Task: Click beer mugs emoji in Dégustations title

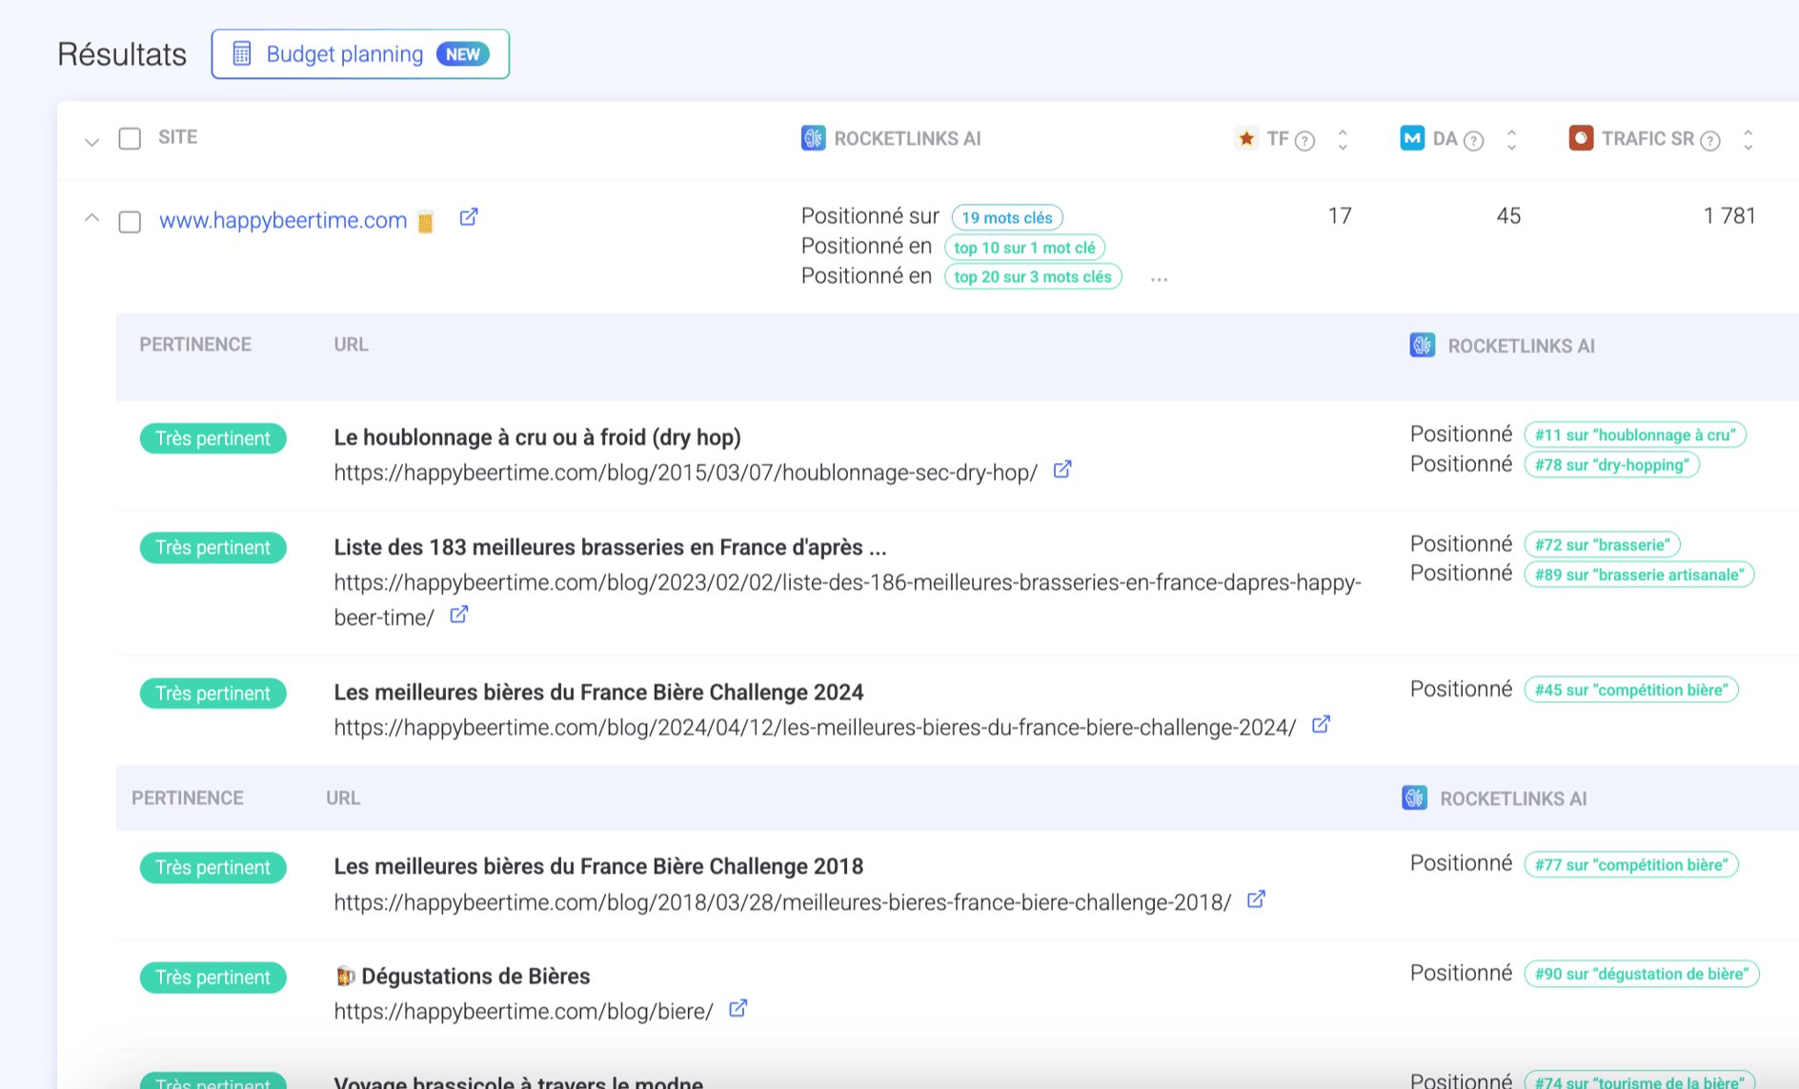Action: coord(345,976)
